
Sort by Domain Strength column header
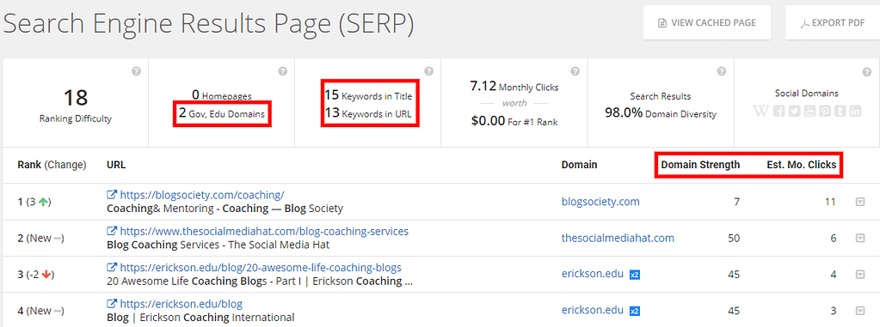click(700, 165)
